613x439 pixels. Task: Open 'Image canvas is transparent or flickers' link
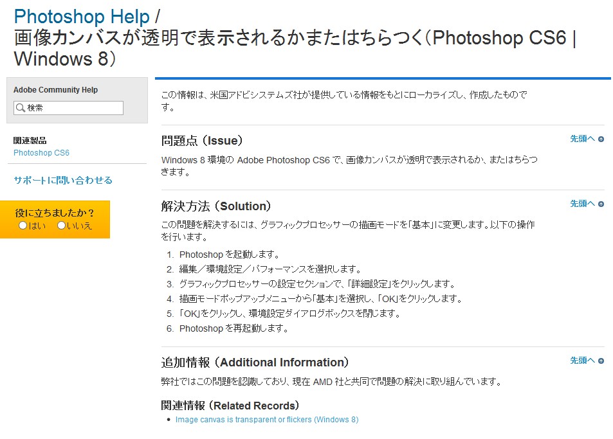(x=267, y=420)
